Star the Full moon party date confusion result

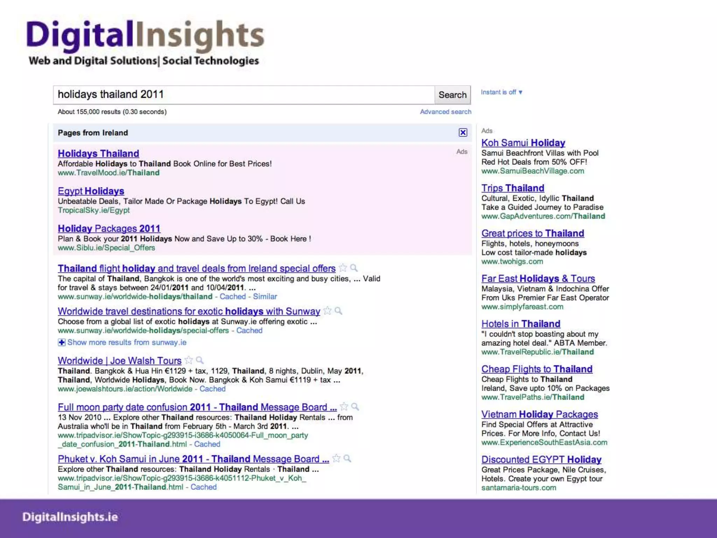pos(344,407)
